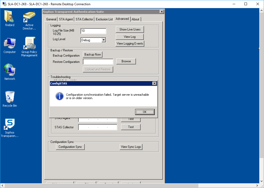264x188 pixels.
Task: Click the horizontal scrollbar of the remote session
Action: pyautogui.click(x=101, y=185)
